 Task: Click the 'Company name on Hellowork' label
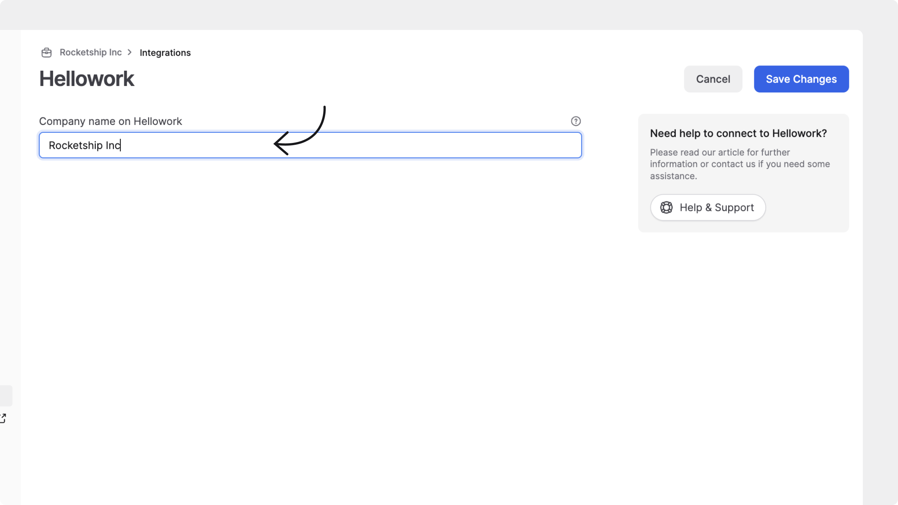pos(110,121)
